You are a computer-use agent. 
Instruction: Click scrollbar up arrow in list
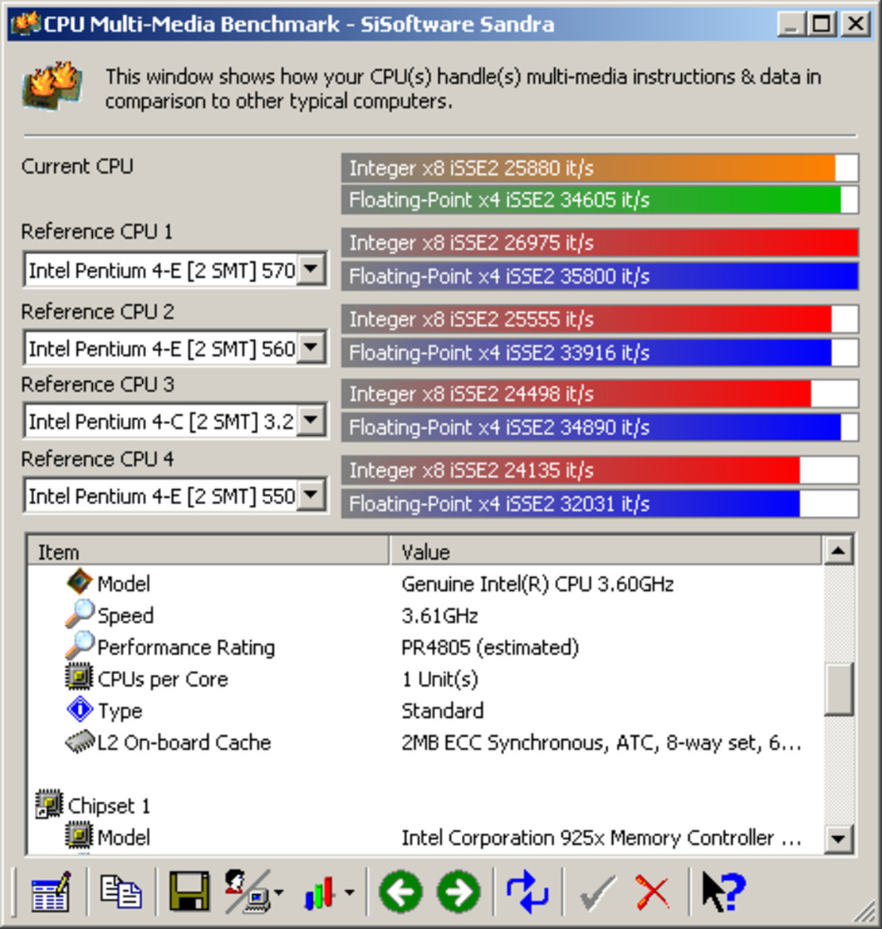(x=838, y=551)
